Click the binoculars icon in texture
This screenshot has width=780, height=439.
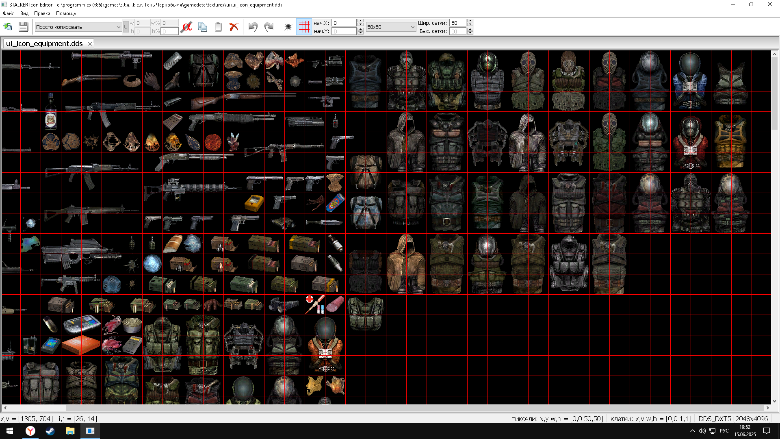[x=284, y=223]
